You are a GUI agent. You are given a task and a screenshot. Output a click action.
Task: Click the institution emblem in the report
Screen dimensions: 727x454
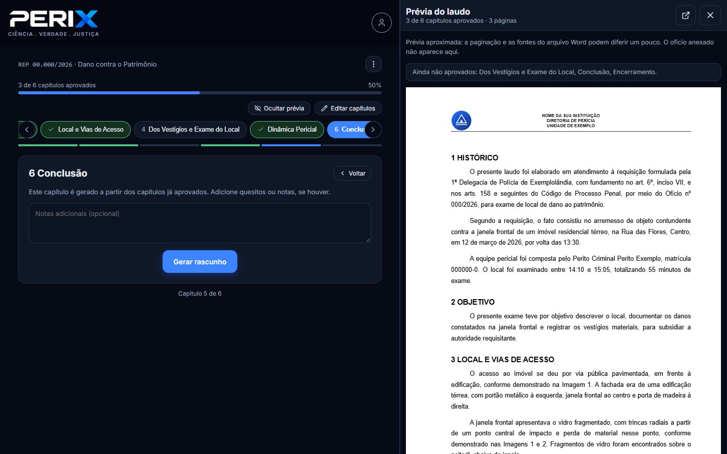[x=461, y=121]
